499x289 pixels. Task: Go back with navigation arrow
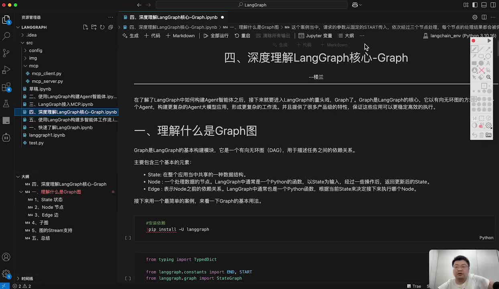(x=139, y=5)
